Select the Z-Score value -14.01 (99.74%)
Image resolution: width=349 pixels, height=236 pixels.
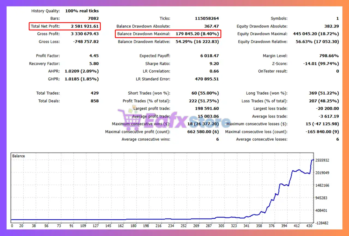coord(321,63)
